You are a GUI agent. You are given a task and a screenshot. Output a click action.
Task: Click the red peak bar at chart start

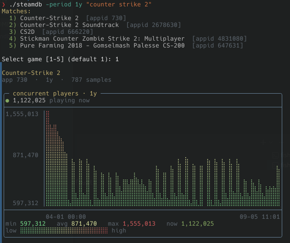coord(48,158)
